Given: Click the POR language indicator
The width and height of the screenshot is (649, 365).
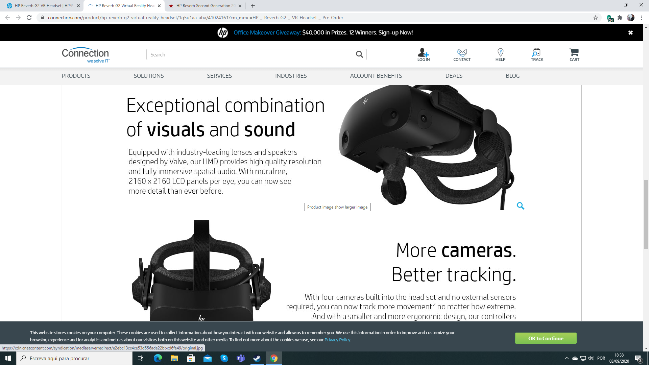Looking at the screenshot, I should (601, 358).
